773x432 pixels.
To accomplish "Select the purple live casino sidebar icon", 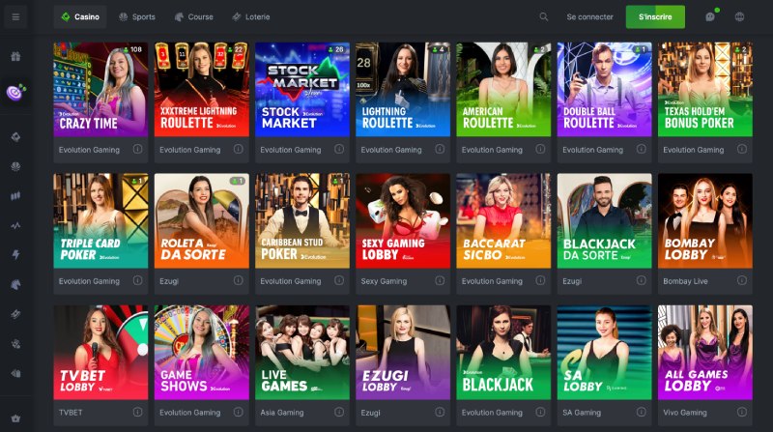I will click(15, 92).
